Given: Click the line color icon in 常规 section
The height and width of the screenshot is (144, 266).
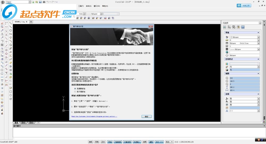Looking at the screenshot, I should point(227,37).
